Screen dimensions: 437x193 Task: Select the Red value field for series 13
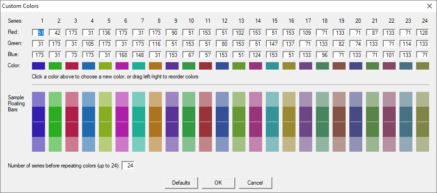239,33
